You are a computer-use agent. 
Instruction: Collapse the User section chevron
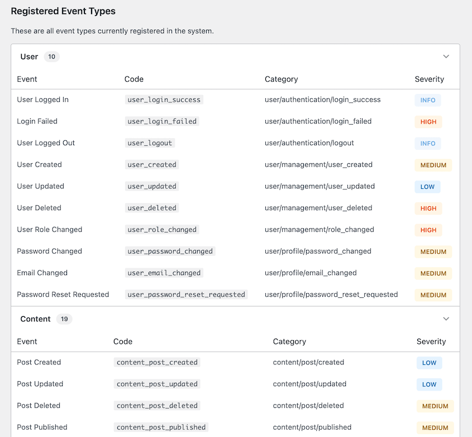[x=446, y=56]
